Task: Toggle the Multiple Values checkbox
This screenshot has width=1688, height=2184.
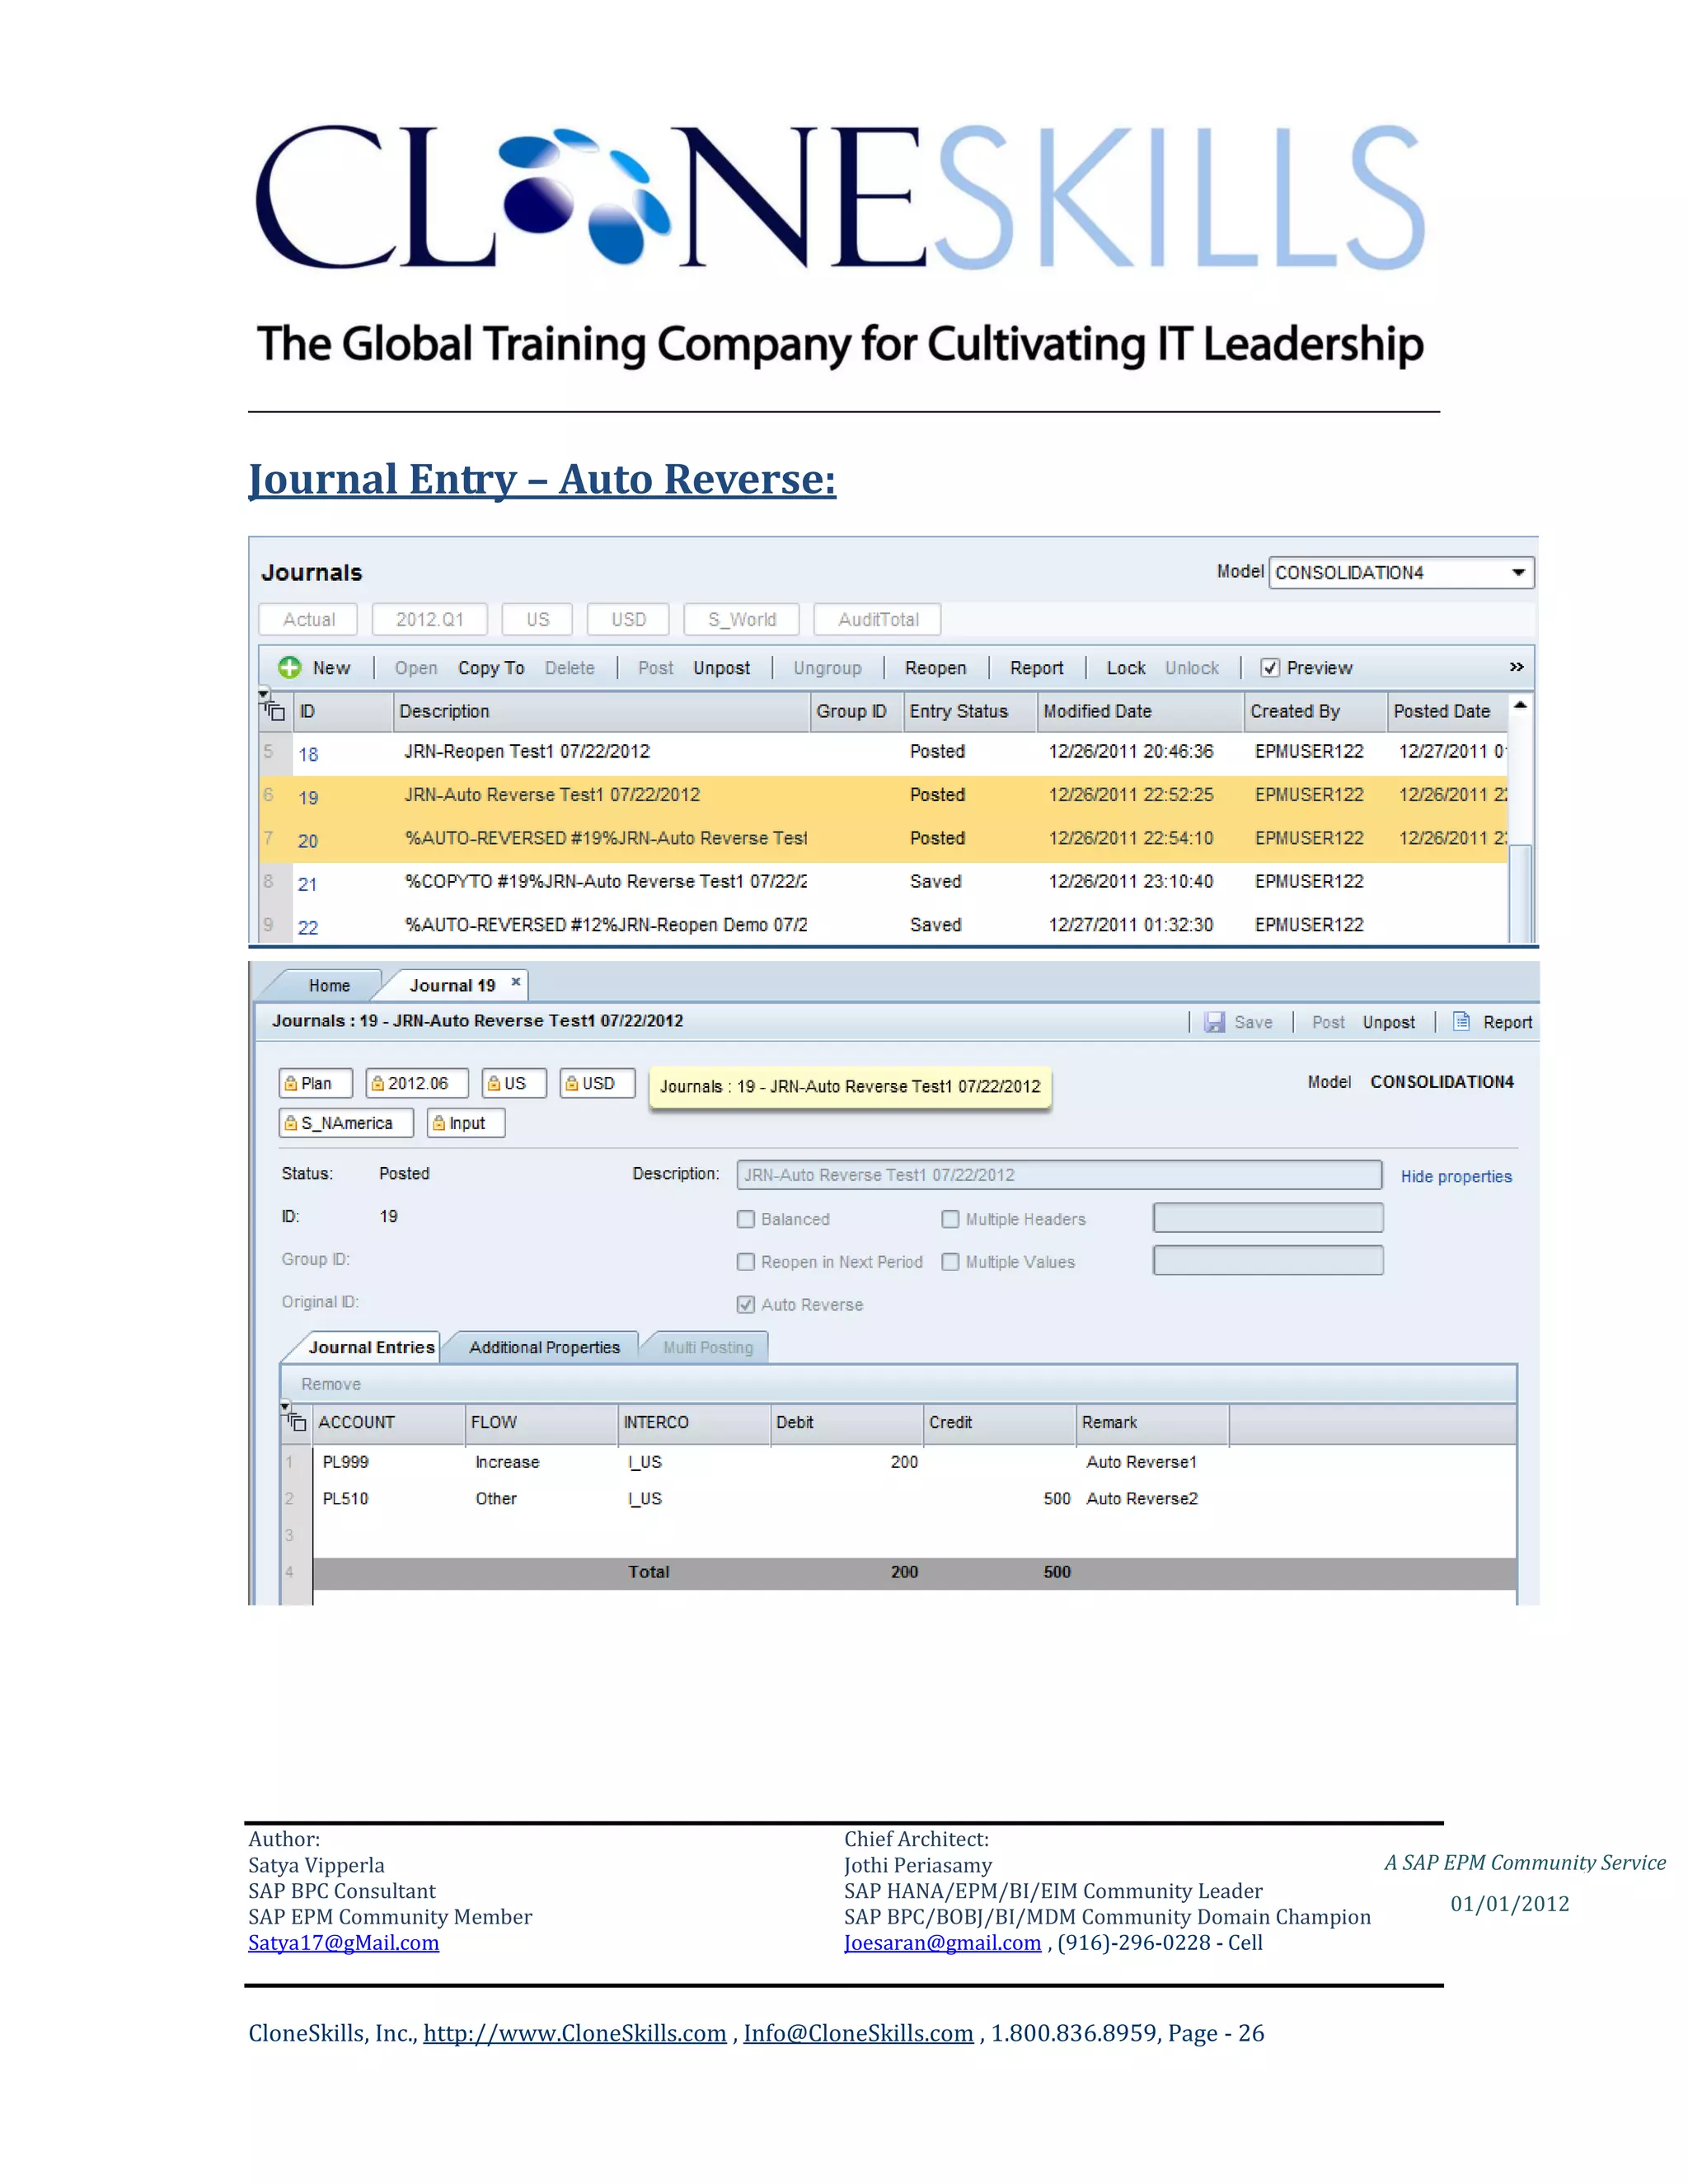Action: click(x=950, y=1262)
